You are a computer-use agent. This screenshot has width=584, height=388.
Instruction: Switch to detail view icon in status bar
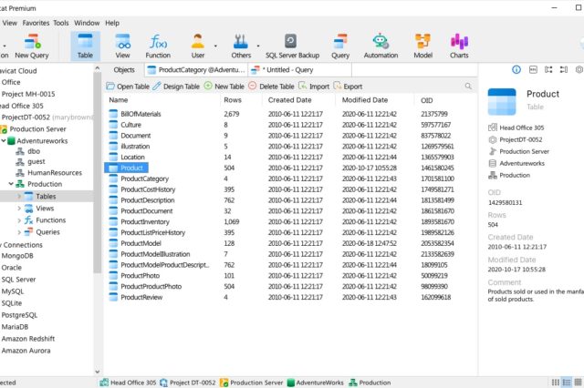(567, 383)
